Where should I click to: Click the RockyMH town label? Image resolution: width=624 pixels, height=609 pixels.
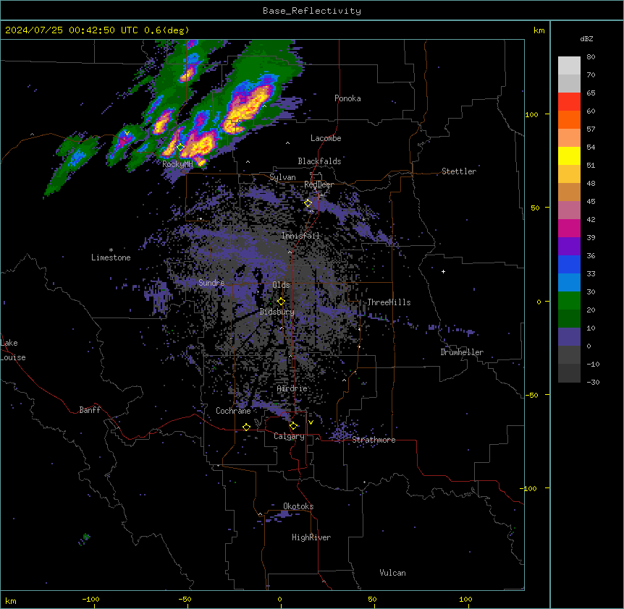(x=177, y=163)
